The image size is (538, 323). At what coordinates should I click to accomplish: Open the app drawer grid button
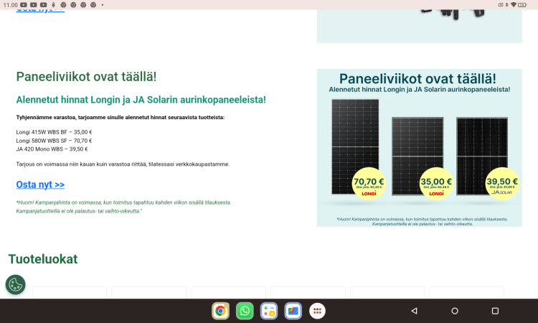(x=317, y=311)
